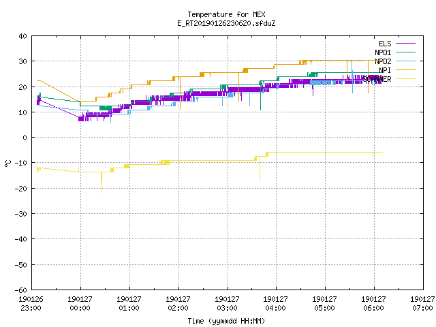The width and height of the screenshot is (436, 327).
Task: Click the y-axis value 30
Action: pyautogui.click(x=22, y=61)
